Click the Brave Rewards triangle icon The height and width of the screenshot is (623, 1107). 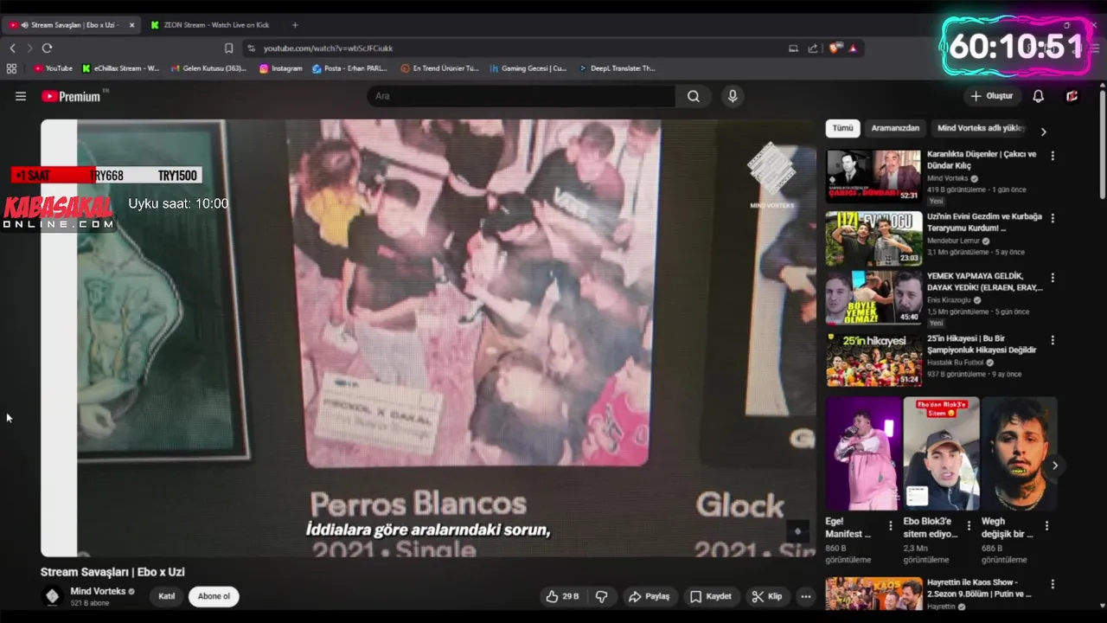853,48
